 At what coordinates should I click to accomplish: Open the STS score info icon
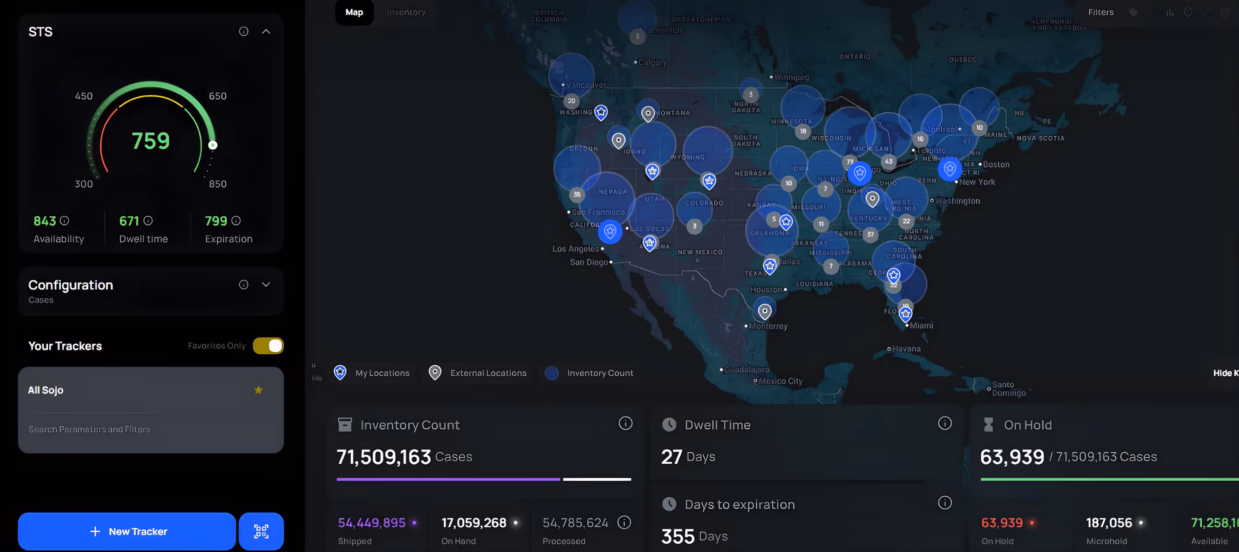tap(243, 32)
